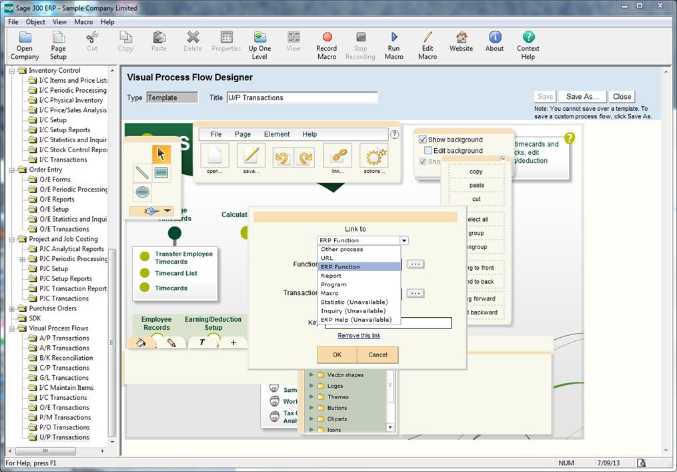Collapse the Inventory Control tree node

(12, 71)
